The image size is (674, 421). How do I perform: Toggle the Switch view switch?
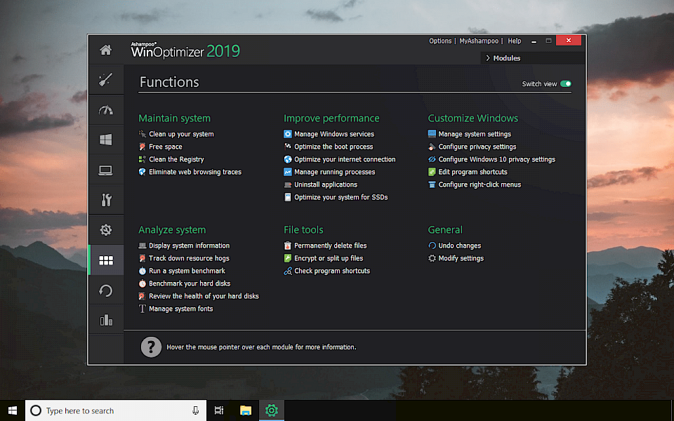[566, 83]
